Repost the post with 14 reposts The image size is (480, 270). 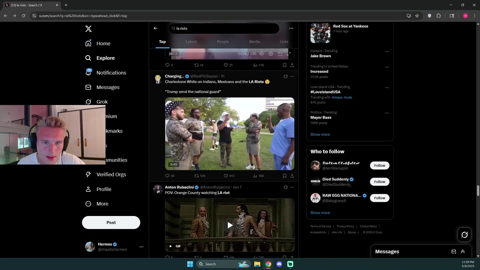[199, 65]
